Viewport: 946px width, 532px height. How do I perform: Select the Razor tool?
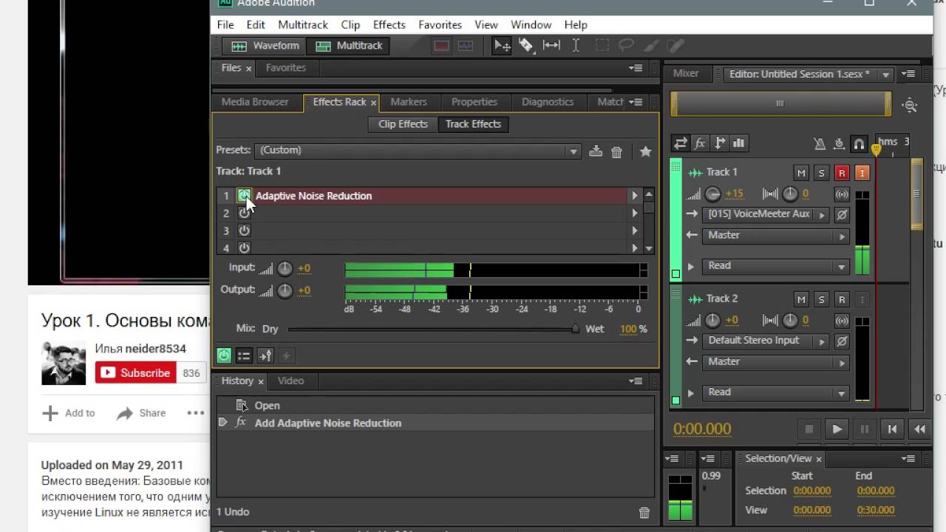[526, 46]
